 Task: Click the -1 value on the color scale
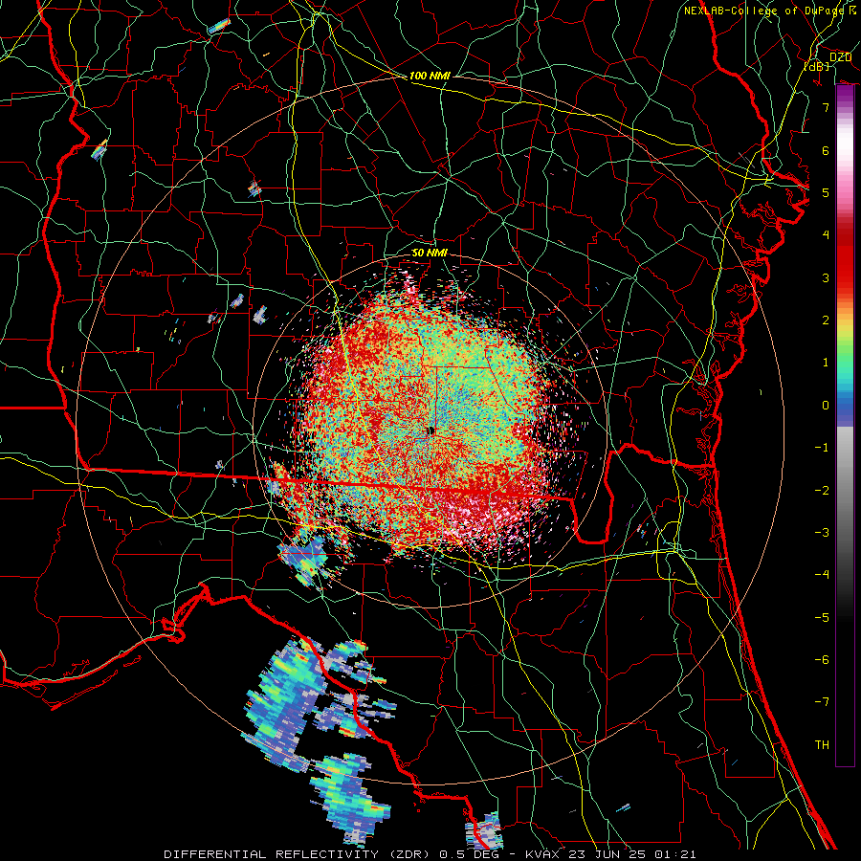(822, 448)
